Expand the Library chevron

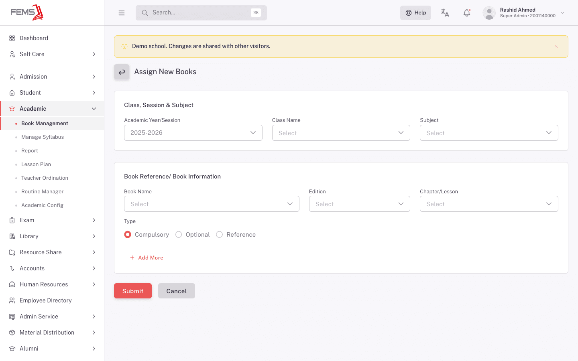point(94,236)
